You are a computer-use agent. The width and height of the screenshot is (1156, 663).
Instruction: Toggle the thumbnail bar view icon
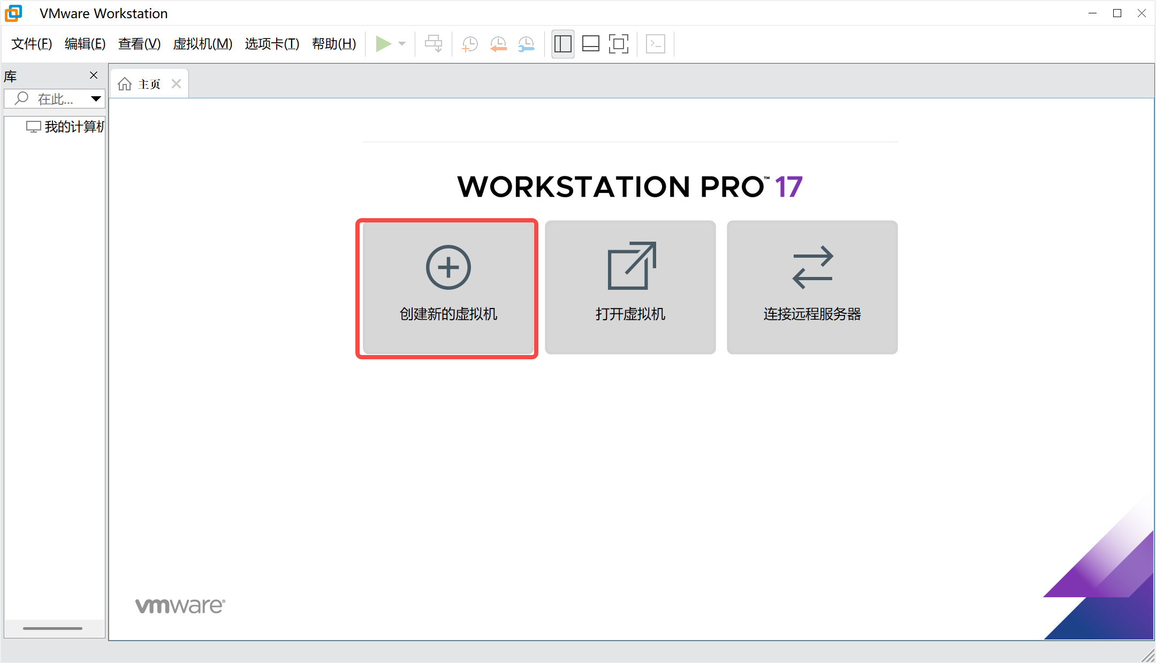[591, 44]
